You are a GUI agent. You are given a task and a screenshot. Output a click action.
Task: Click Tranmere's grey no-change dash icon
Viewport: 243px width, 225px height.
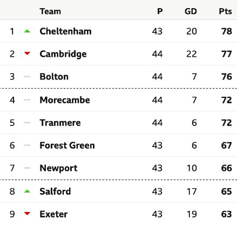point(27,123)
